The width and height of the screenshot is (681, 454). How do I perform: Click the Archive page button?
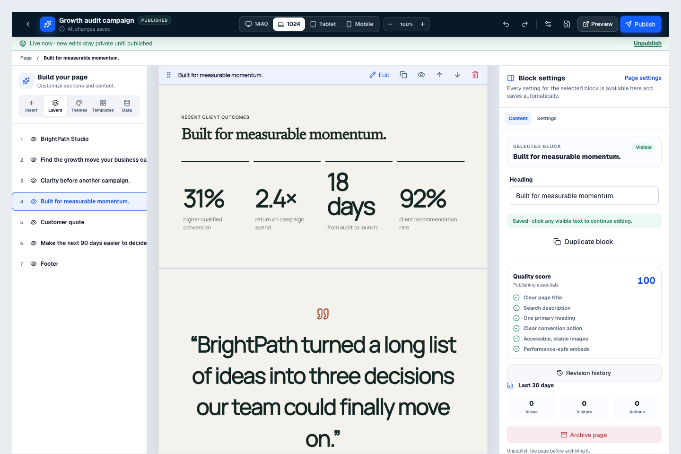pyautogui.click(x=584, y=435)
